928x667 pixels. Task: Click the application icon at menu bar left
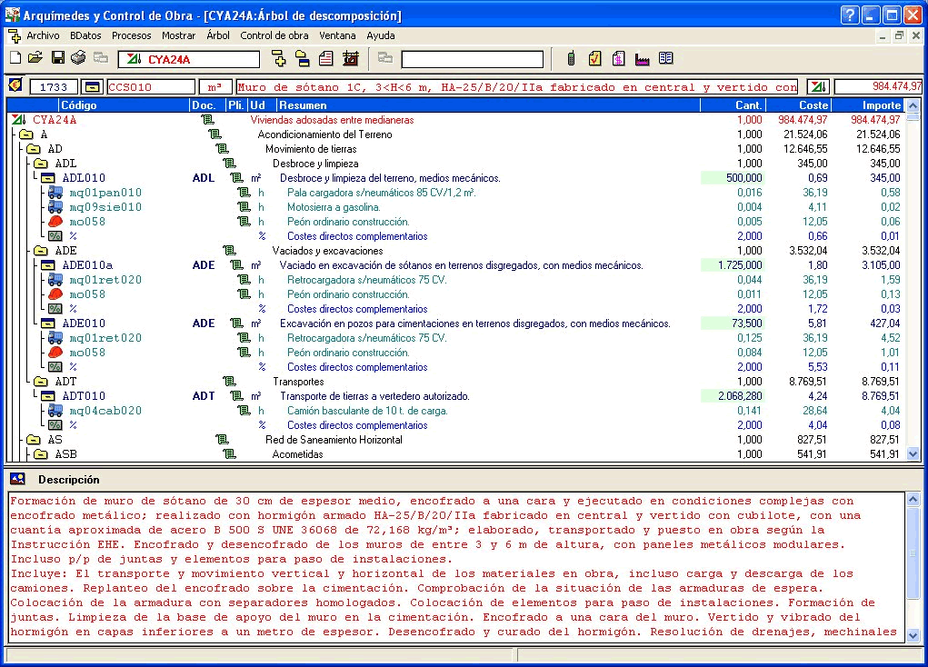point(15,35)
